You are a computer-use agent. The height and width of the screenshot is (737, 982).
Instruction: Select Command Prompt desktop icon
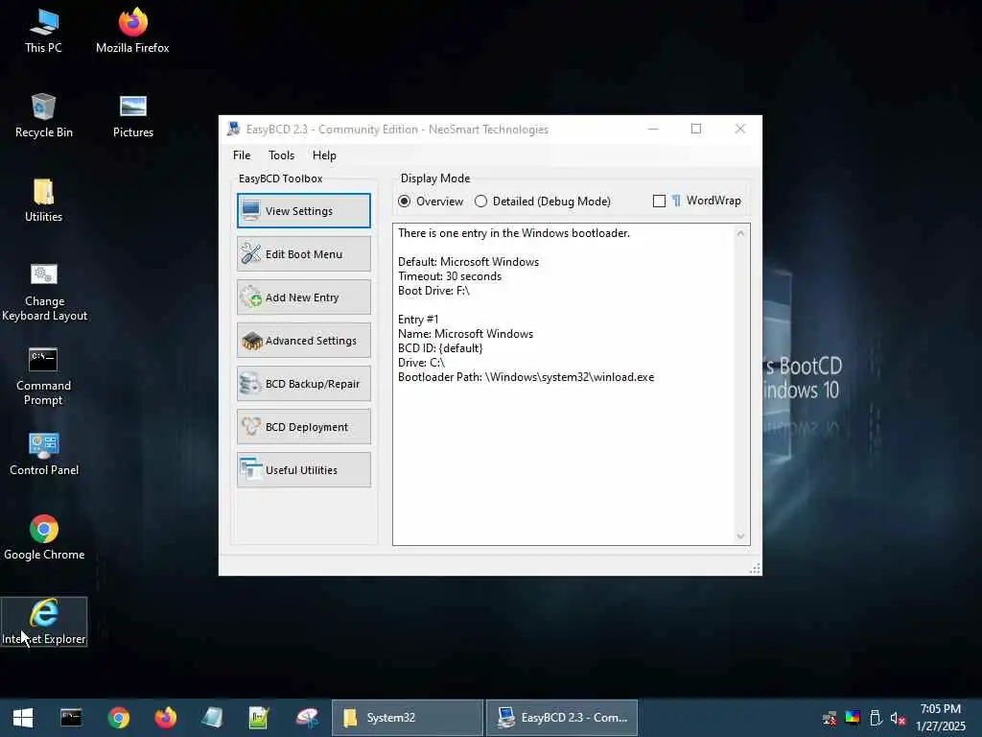pyautogui.click(x=44, y=376)
